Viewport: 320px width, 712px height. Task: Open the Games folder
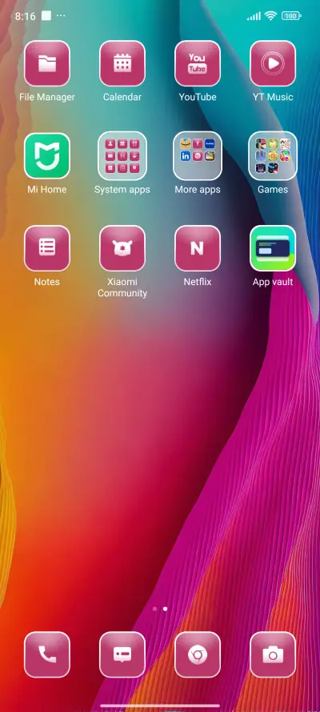273,155
